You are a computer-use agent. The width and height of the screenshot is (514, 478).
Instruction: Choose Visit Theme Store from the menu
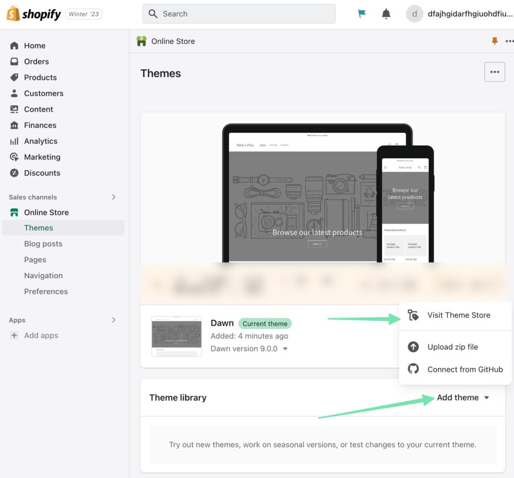click(459, 315)
